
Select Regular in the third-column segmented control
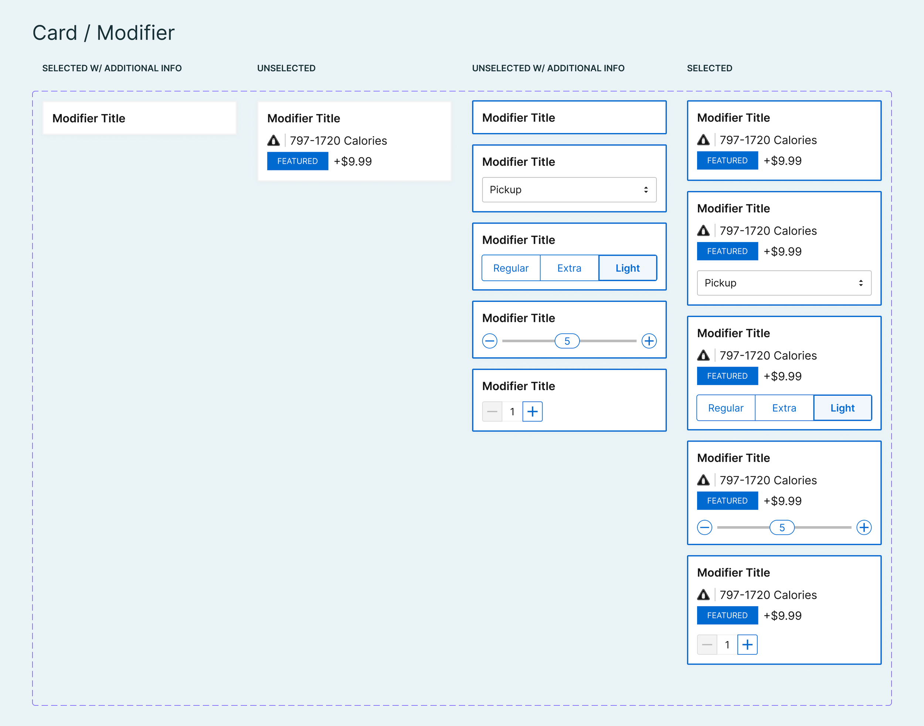(x=511, y=268)
